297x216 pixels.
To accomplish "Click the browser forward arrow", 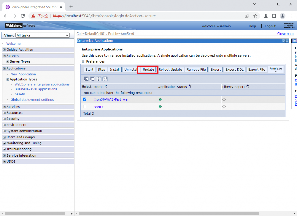I will [x=15, y=16].
